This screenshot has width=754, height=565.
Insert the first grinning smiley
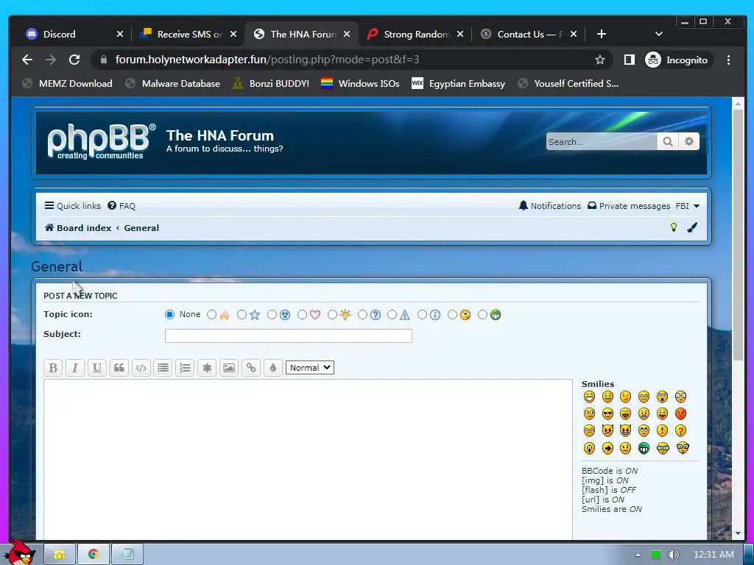(589, 397)
